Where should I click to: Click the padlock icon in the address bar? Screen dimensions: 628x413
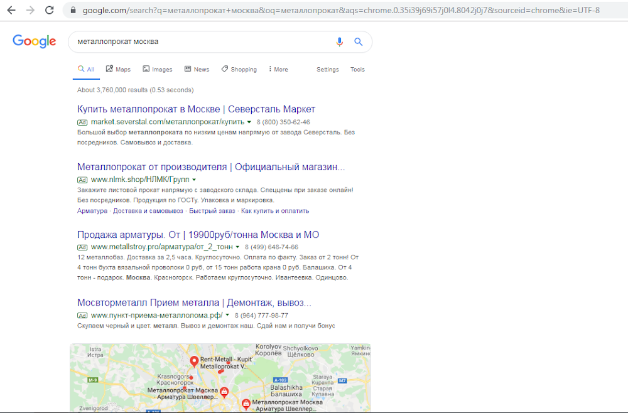click(73, 11)
